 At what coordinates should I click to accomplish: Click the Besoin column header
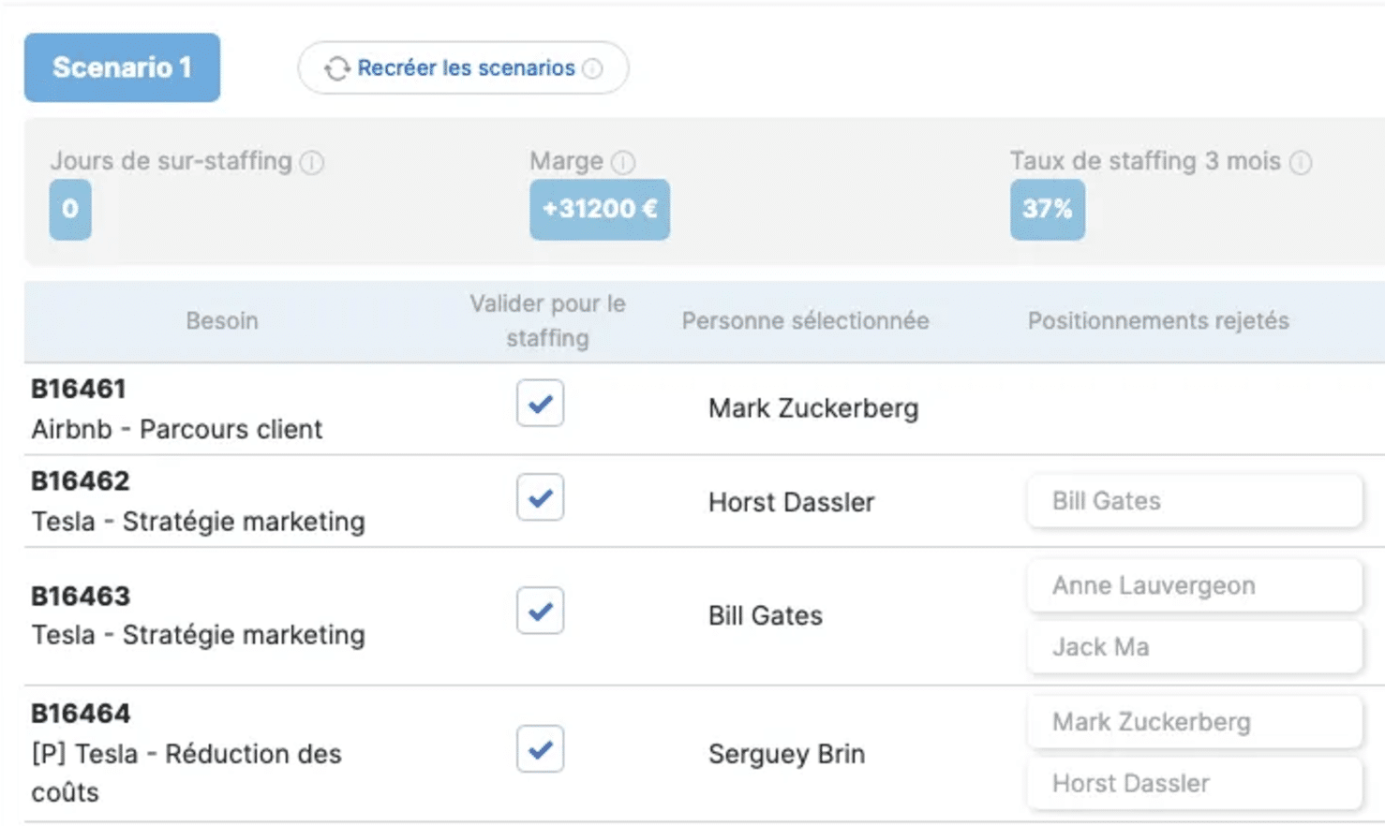(x=222, y=321)
